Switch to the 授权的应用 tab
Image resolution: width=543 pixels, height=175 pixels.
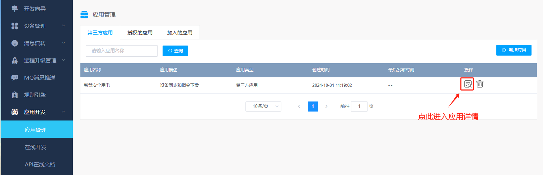tap(140, 33)
